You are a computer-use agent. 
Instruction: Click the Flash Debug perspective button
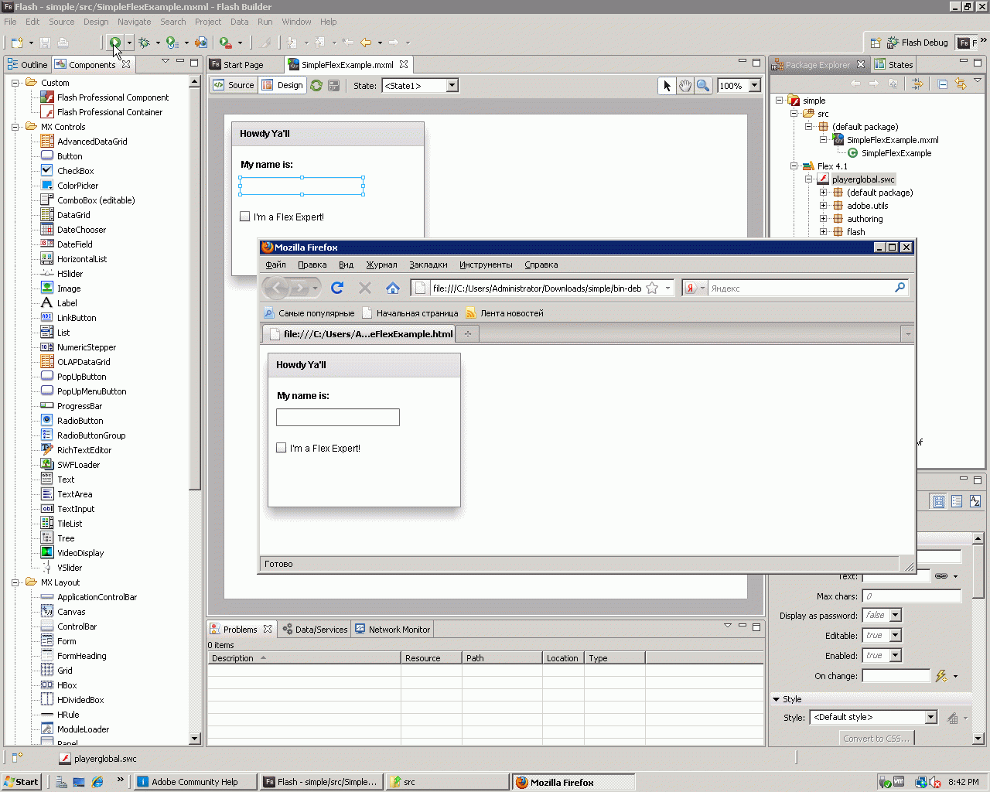point(918,43)
